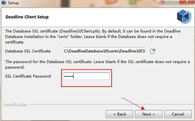
Task: Continue installation with Next button
Action: [149, 114]
